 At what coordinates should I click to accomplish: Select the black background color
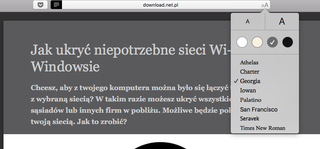click(288, 42)
